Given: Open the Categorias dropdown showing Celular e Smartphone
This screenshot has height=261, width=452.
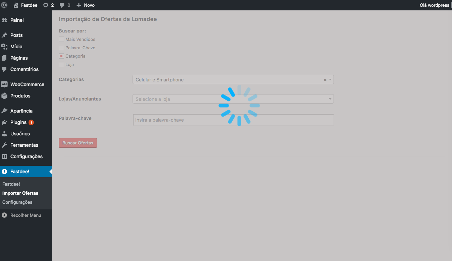Looking at the screenshot, I should [x=233, y=79].
